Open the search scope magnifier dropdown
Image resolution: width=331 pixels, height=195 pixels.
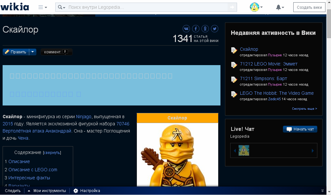coord(61,7)
